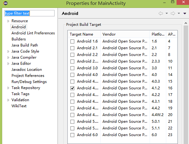Select the Android page in tree

[19, 27]
